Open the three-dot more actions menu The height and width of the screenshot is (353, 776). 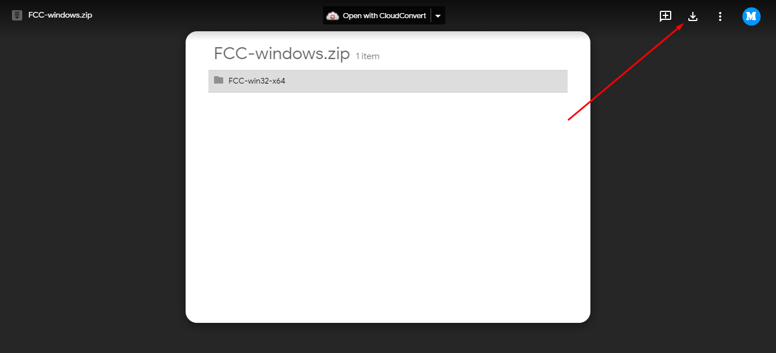coord(720,16)
